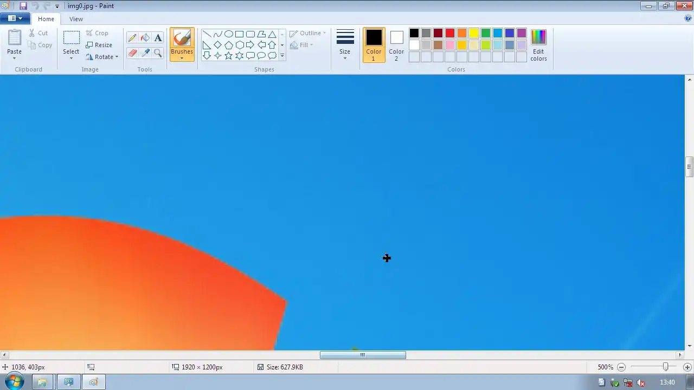Pick the yellow palette swatch

[x=474, y=34]
